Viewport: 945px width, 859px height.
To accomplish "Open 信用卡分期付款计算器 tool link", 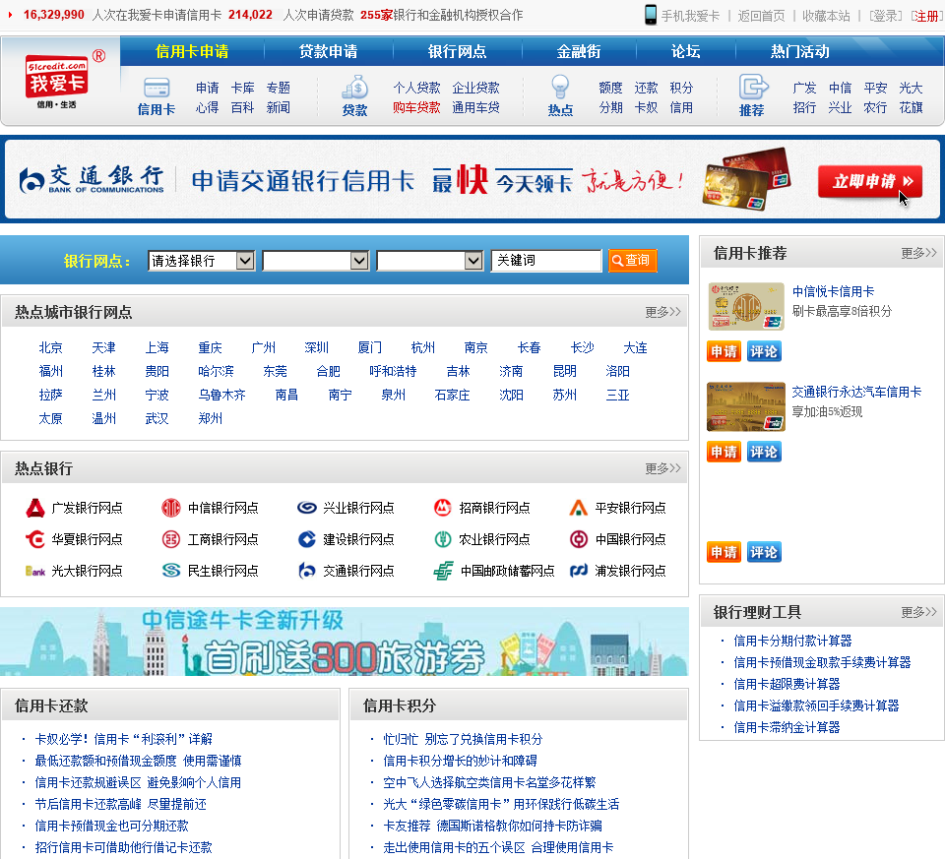I will click(792, 641).
